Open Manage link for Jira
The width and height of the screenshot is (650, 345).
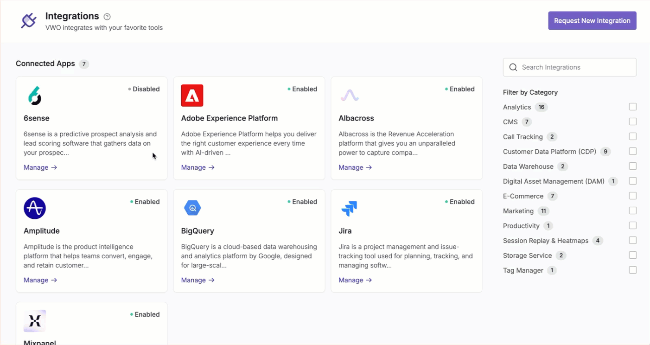click(355, 280)
